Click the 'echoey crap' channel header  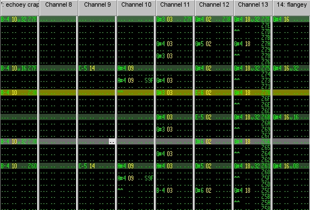point(19,8)
